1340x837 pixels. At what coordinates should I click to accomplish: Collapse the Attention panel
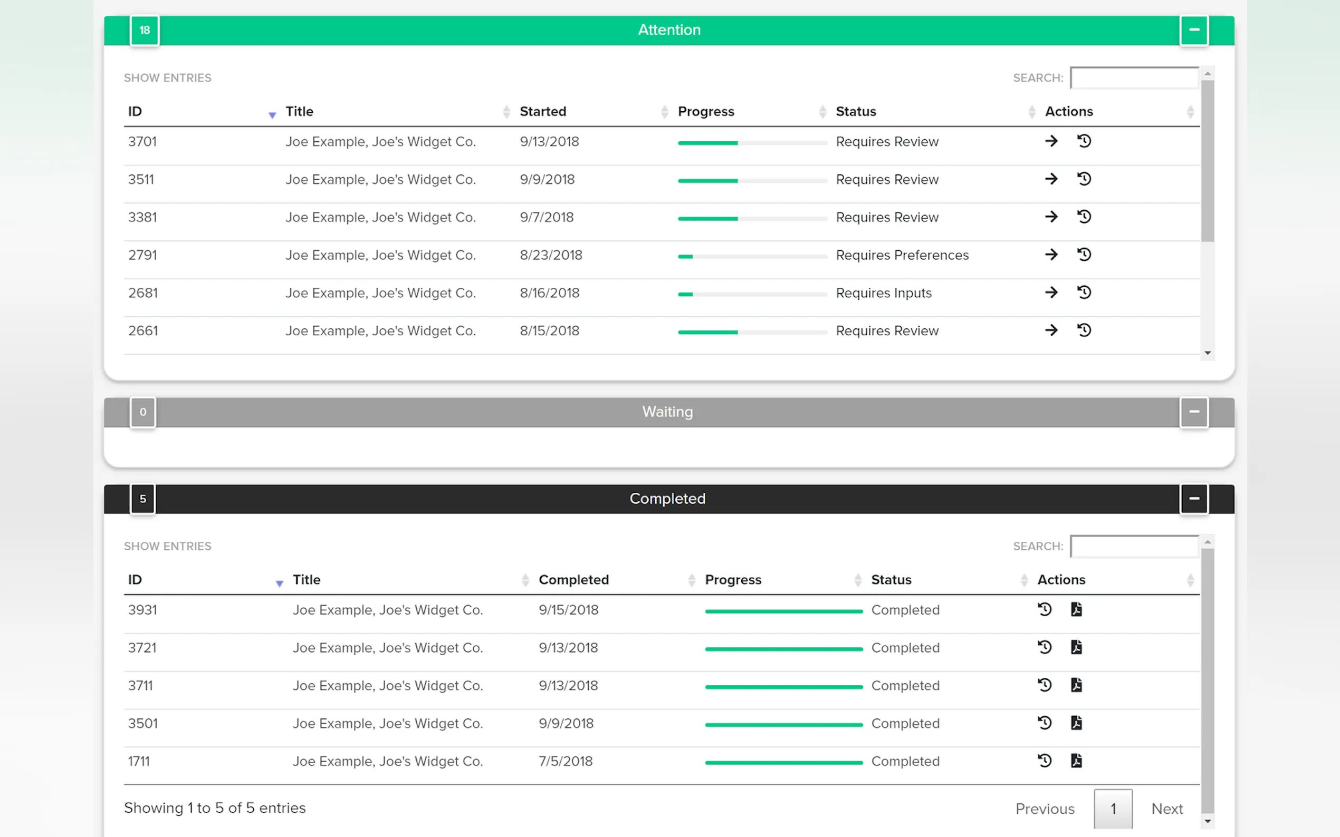1193,30
